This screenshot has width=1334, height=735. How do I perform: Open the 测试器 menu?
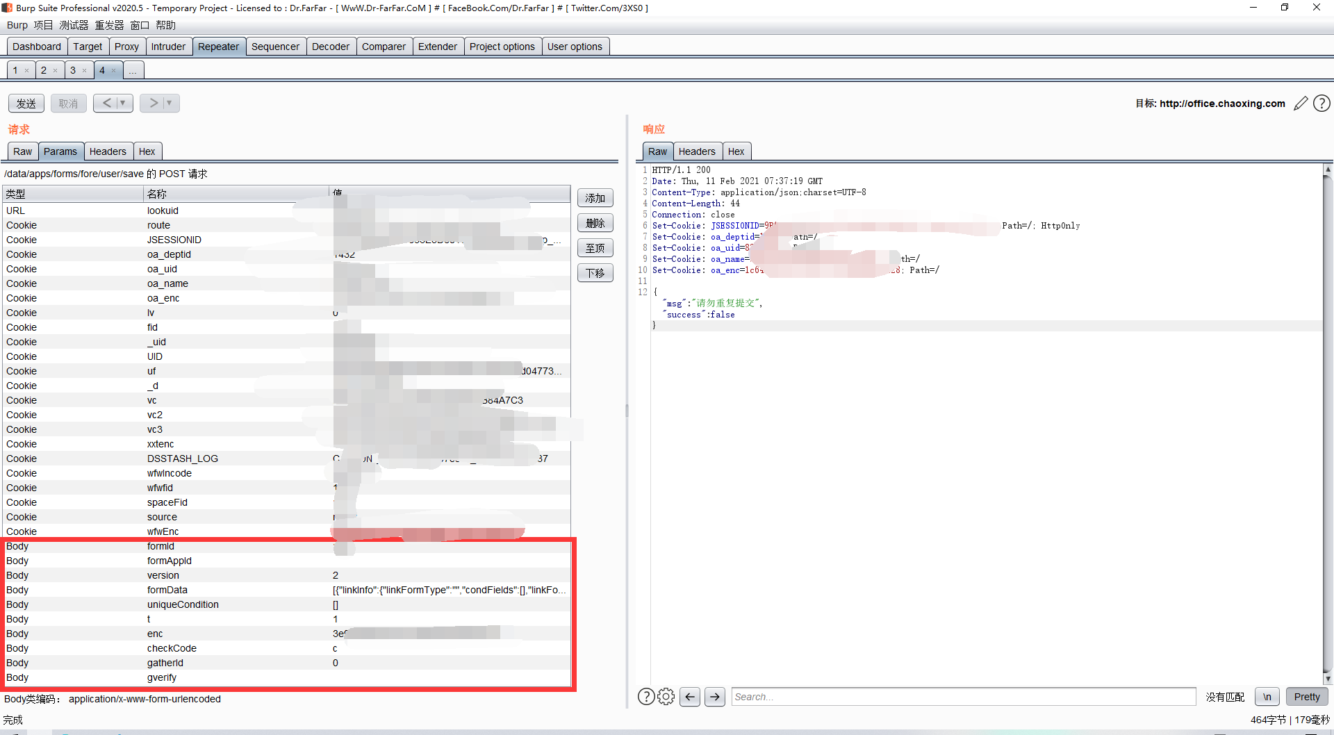coord(74,25)
